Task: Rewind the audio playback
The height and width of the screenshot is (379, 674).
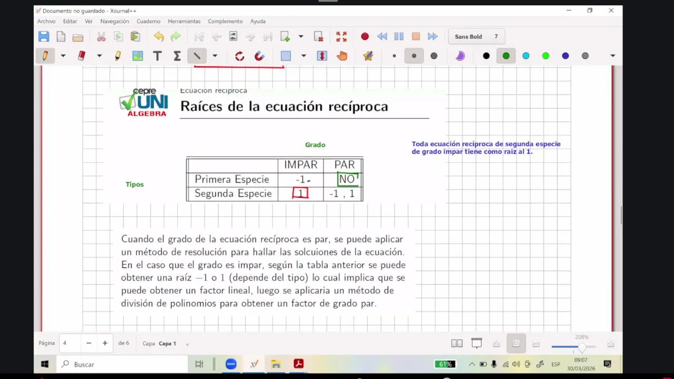Action: (382, 36)
